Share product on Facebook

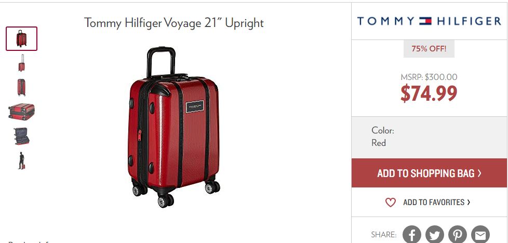click(x=412, y=235)
